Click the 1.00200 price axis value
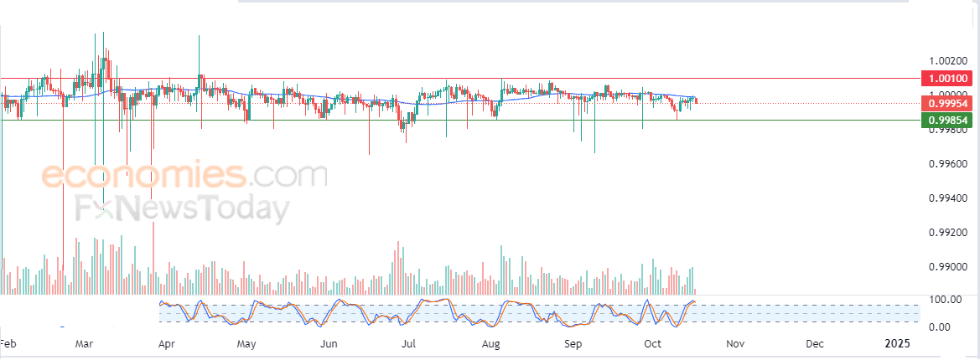Screen dimensions: 980x360 click(947, 61)
